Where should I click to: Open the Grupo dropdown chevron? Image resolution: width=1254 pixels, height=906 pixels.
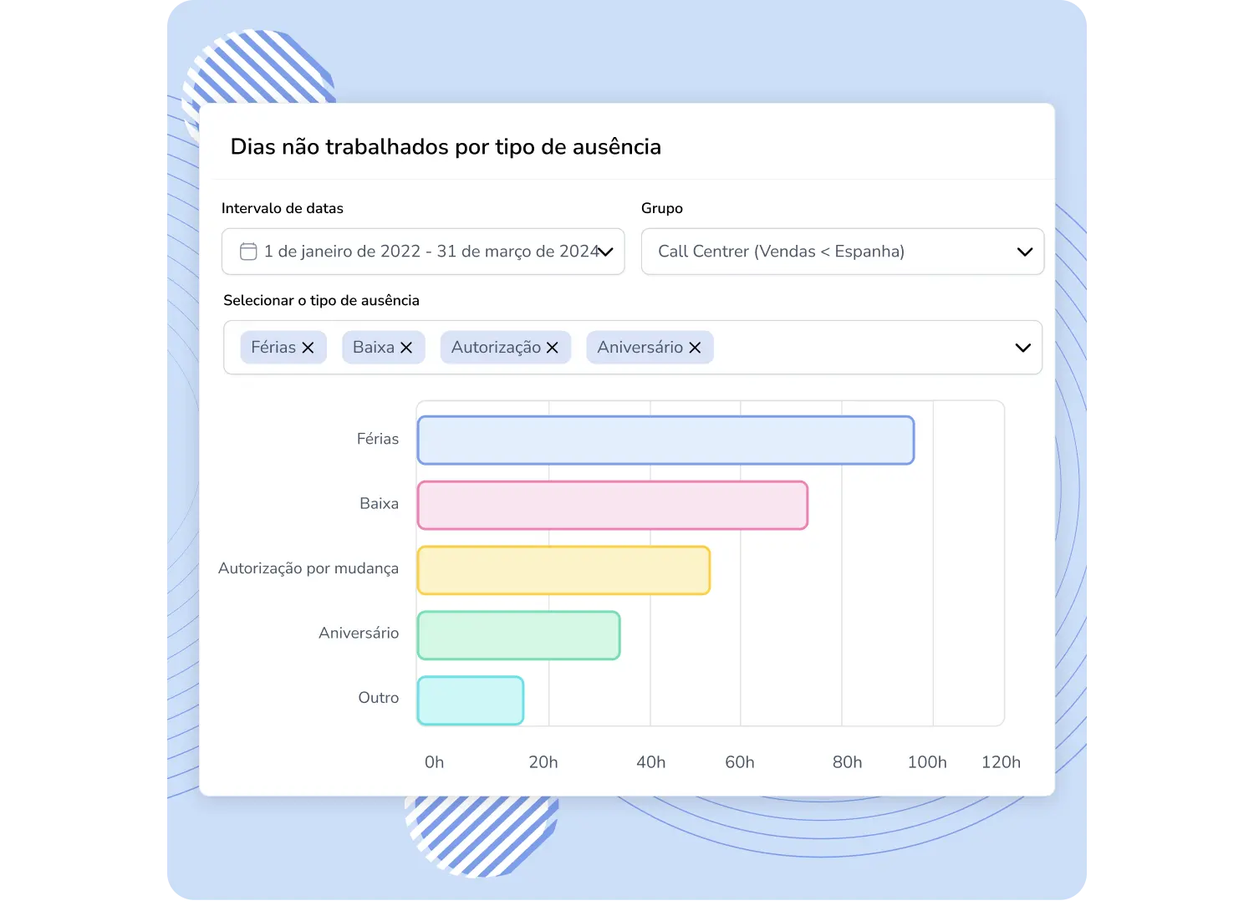(1025, 252)
